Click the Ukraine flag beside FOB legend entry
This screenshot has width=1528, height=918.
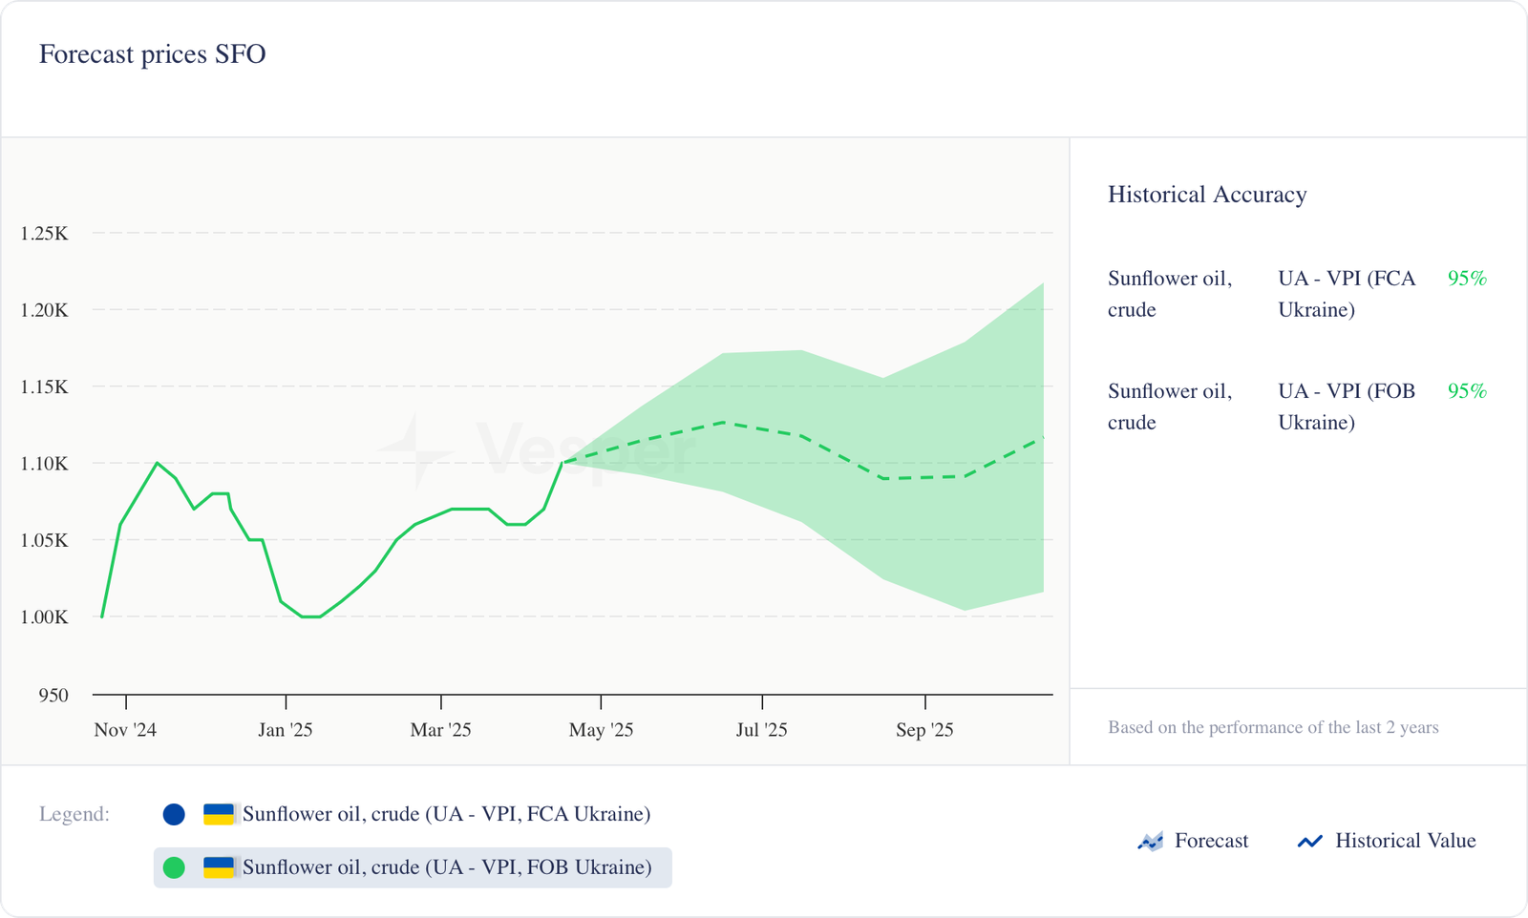[x=219, y=867]
